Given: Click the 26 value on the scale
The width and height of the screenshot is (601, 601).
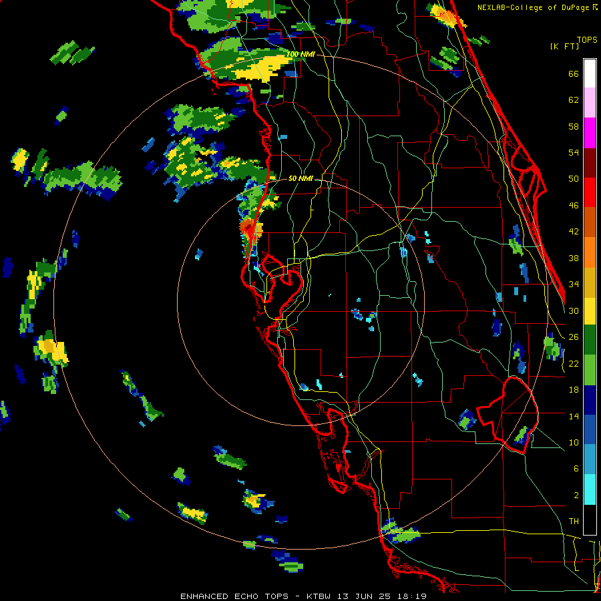Looking at the screenshot, I should (x=574, y=337).
